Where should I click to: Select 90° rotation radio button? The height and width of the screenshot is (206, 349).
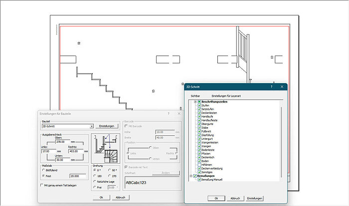[x=110, y=170]
